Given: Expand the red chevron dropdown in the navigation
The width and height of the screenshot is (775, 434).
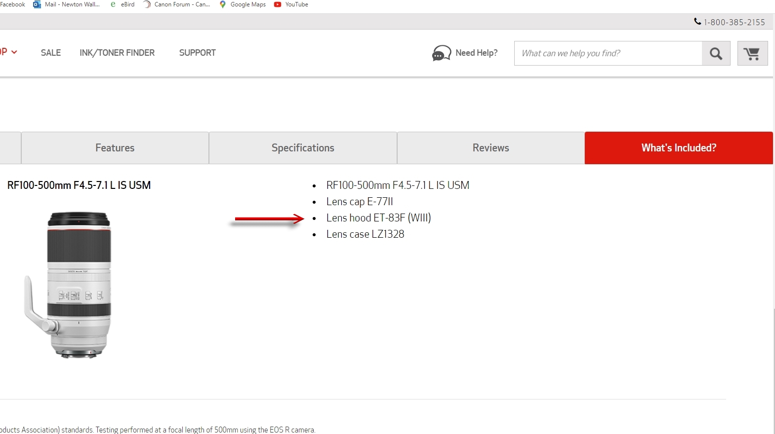Looking at the screenshot, I should click(14, 52).
